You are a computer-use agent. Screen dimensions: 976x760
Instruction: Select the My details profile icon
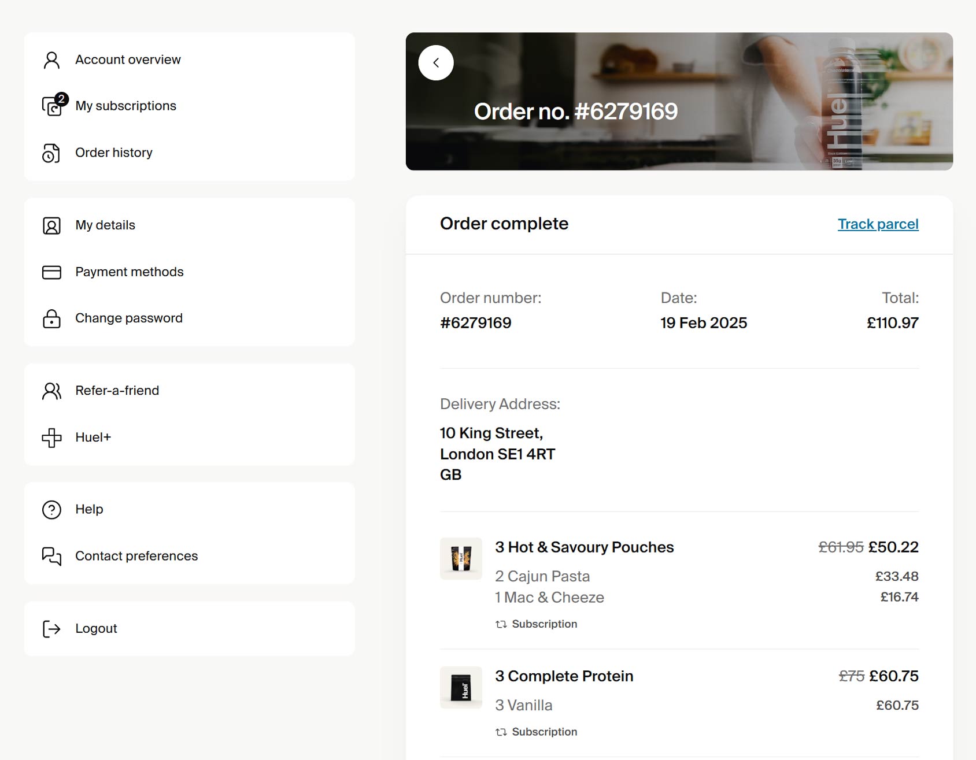point(51,225)
